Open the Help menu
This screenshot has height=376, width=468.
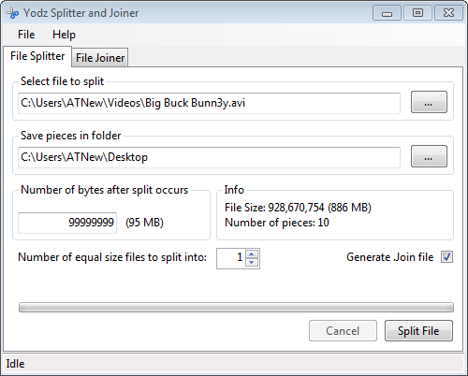pyautogui.click(x=64, y=35)
